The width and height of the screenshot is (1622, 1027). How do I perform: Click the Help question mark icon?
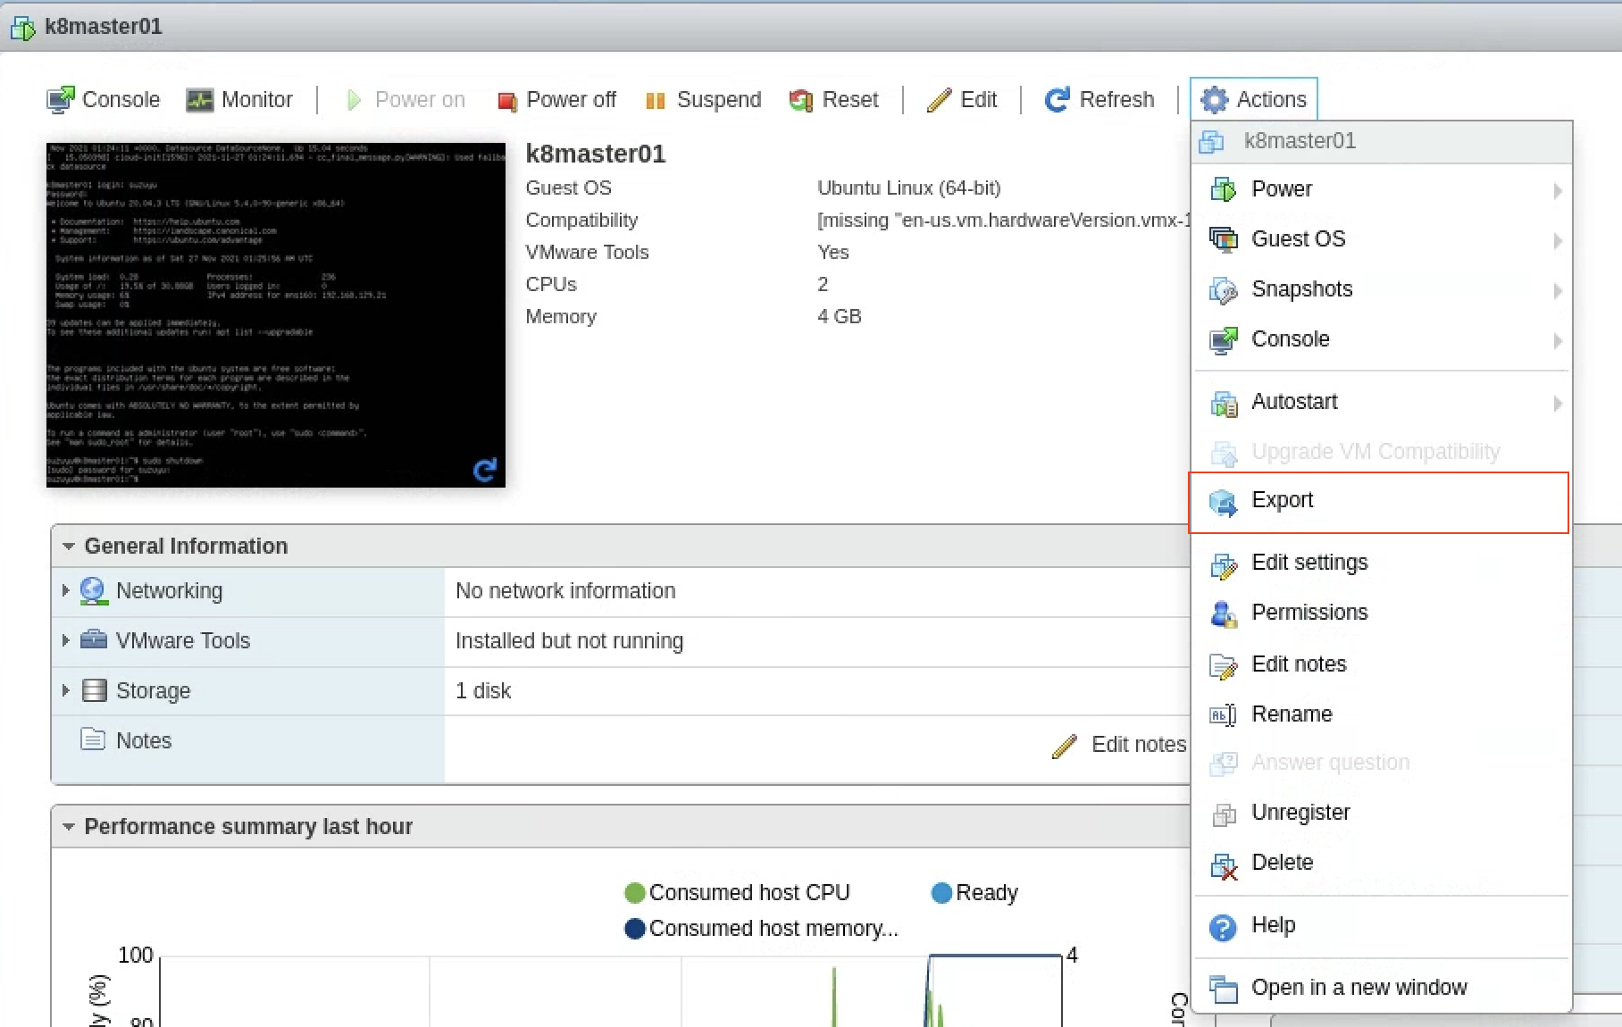(x=1223, y=927)
